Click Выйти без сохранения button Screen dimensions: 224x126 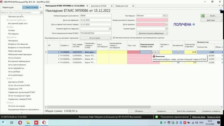click(186, 111)
